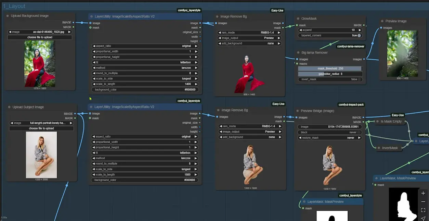Click the block field in Preview Bridge (Image)
429x221 pixels.
(330, 132)
